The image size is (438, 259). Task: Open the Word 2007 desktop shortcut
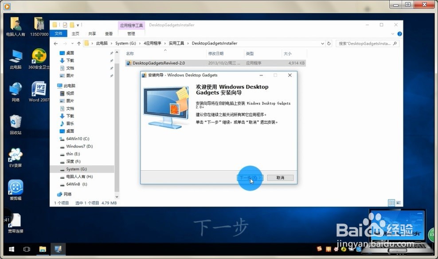pos(39,92)
